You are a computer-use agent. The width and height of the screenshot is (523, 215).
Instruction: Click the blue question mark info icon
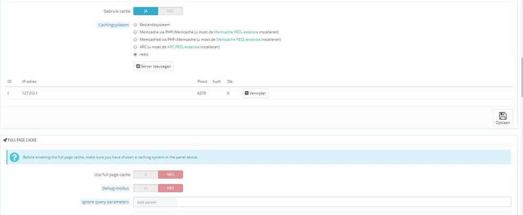click(x=14, y=157)
